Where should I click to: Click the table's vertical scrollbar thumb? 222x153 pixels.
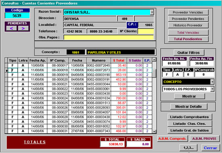click(154, 73)
